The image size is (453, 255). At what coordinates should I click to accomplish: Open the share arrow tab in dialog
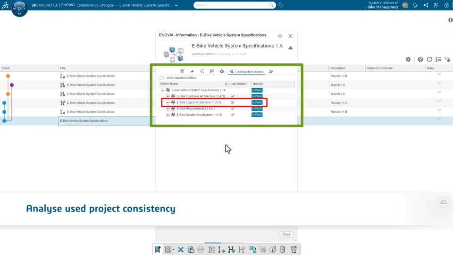[x=192, y=71]
